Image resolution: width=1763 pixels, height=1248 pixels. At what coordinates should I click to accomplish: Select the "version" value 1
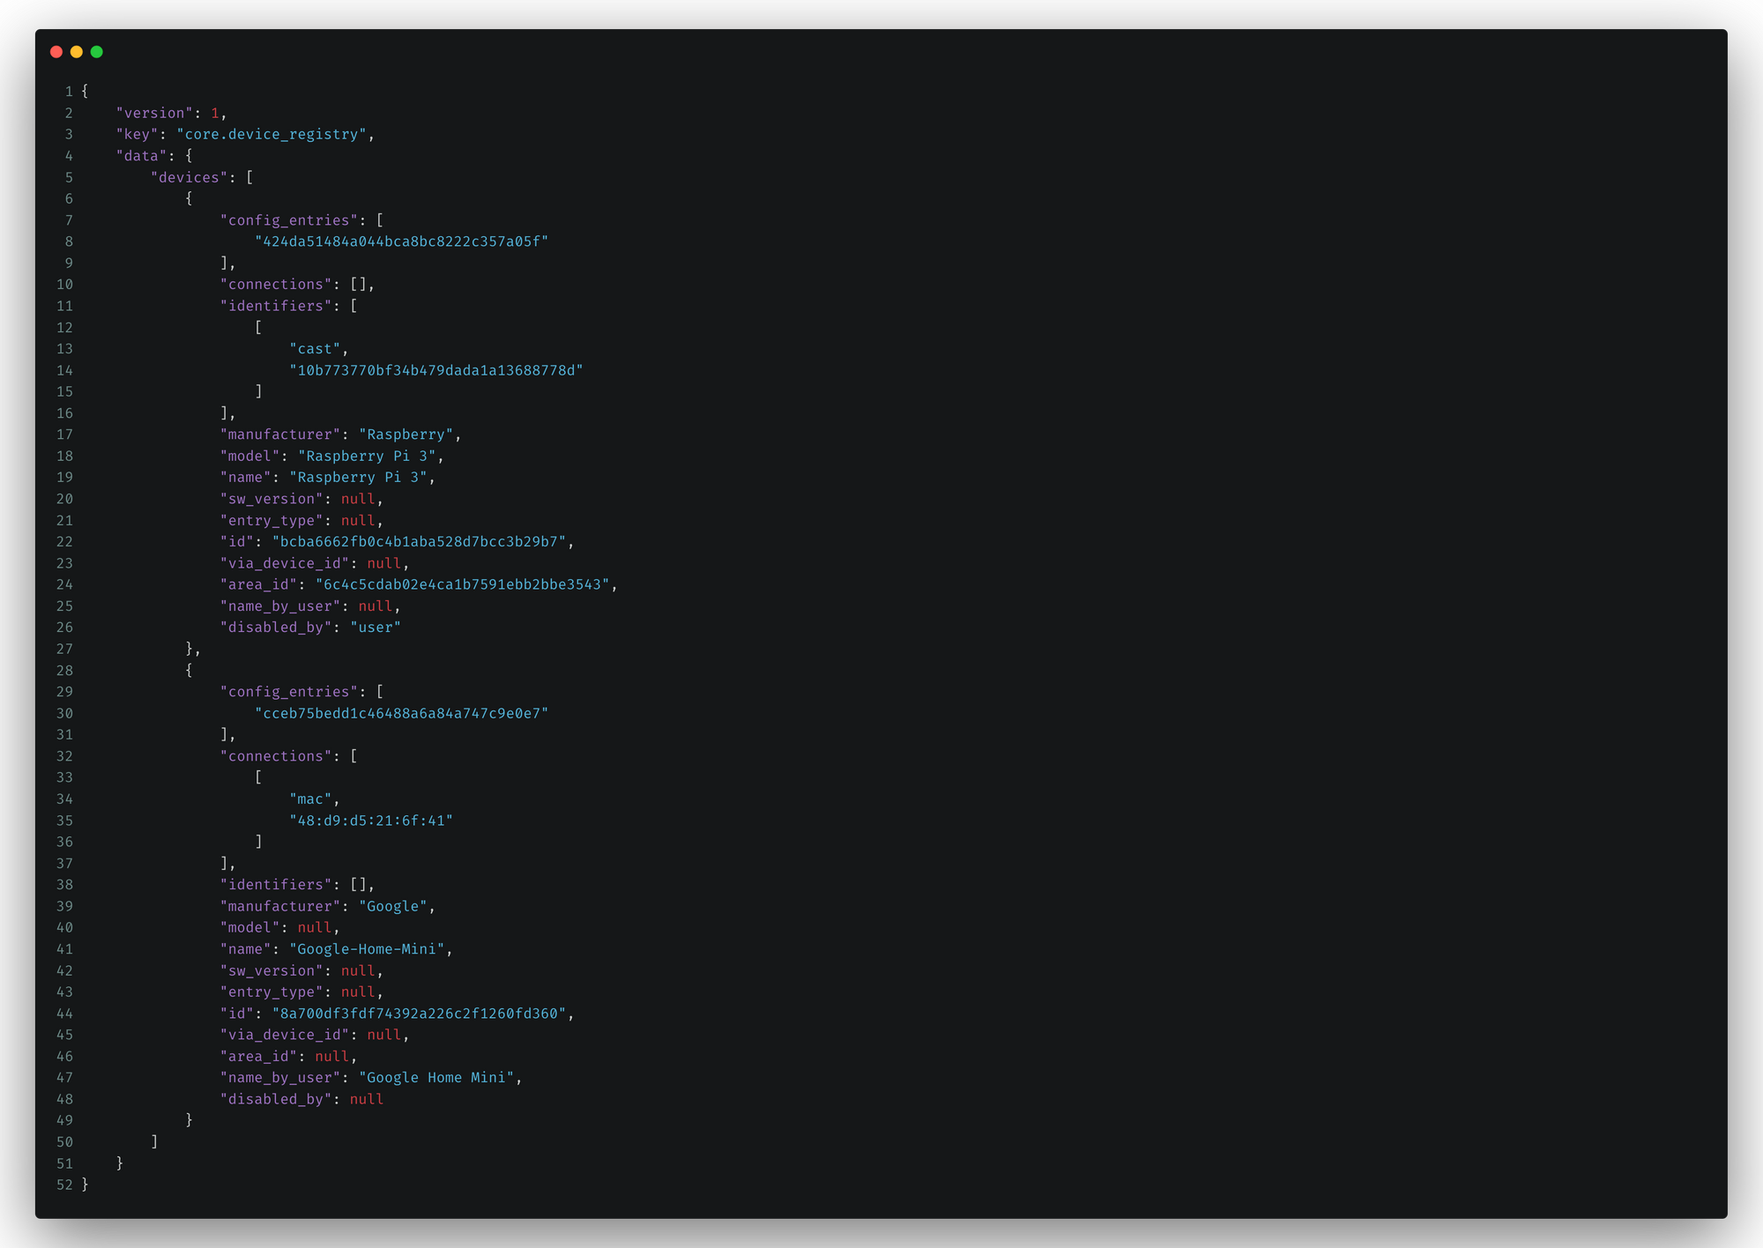217,113
